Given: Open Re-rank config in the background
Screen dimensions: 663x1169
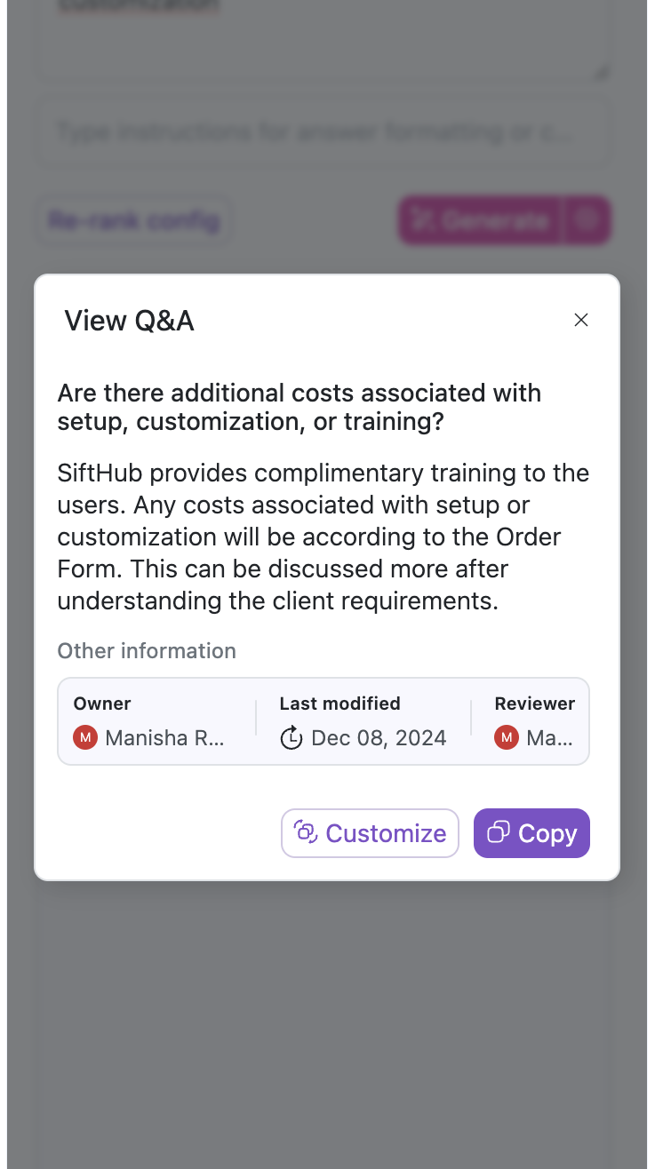Looking at the screenshot, I should pos(134,220).
